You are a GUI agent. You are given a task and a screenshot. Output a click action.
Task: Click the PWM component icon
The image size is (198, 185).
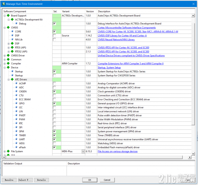(16, 119)
